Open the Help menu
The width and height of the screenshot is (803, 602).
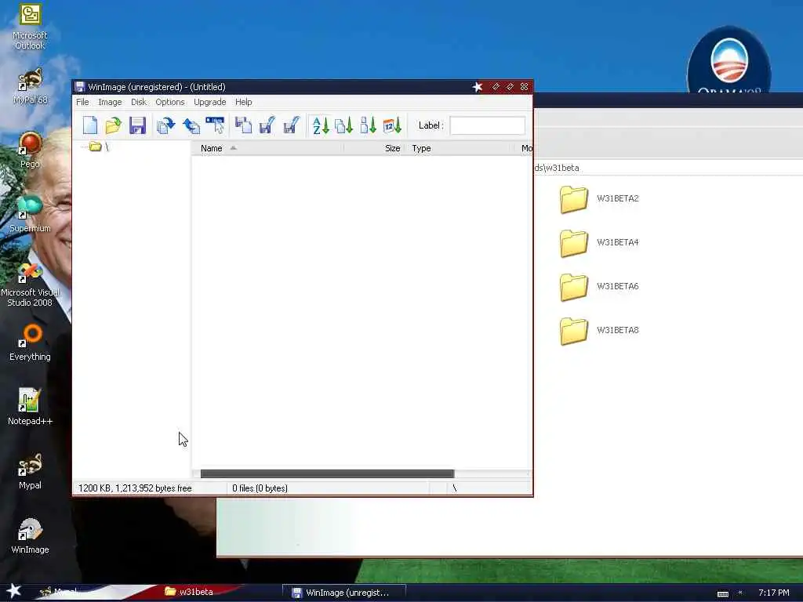(x=244, y=102)
